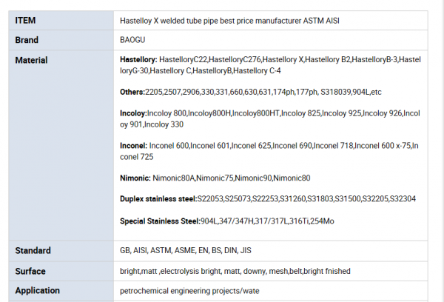
Task: Select the Application row label
Action: click(x=38, y=291)
